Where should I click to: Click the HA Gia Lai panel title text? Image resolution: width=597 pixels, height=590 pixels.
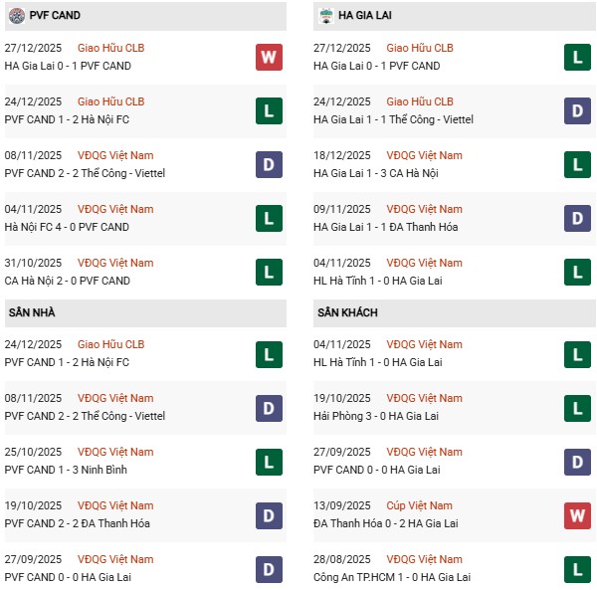tap(365, 16)
